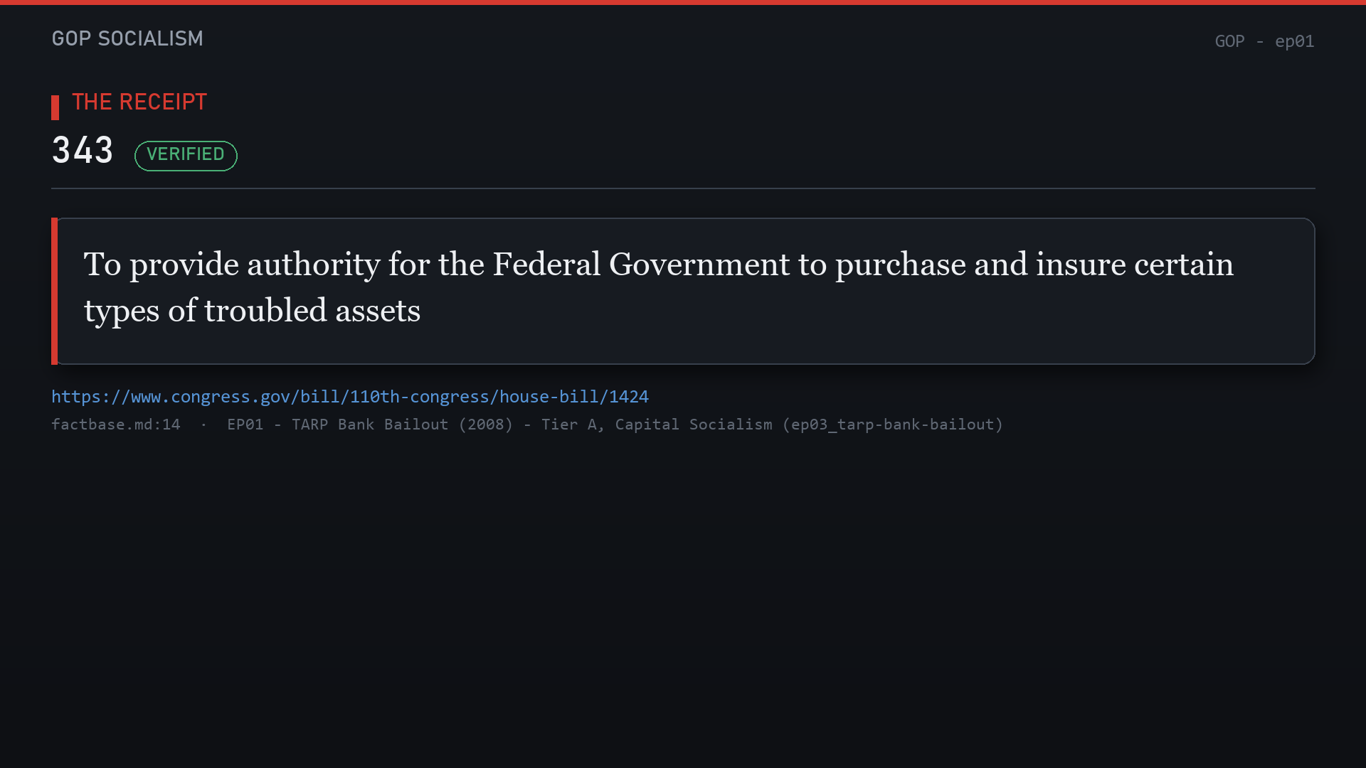Screen dimensions: 1366x768
Task: Click the Tier A, Capital Socialism text
Action: [x=657, y=425]
